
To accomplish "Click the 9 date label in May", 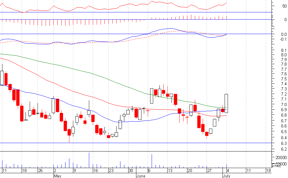I will tap(74, 171).
